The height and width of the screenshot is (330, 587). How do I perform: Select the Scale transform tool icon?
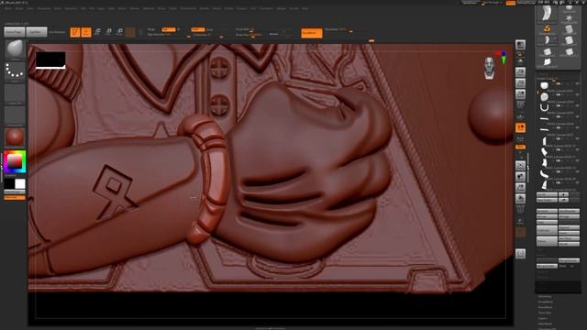108,32
